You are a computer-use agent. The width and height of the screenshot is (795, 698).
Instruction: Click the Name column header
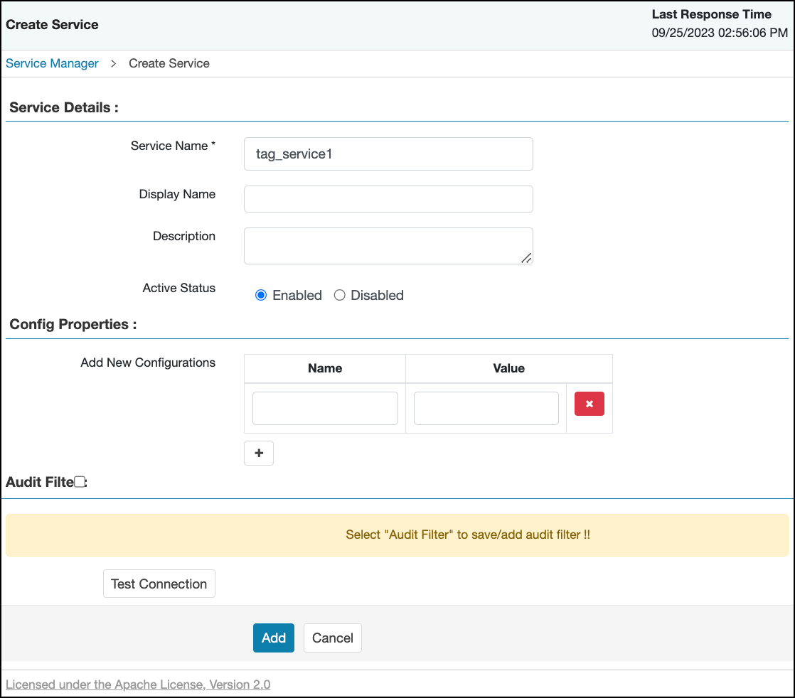[325, 368]
